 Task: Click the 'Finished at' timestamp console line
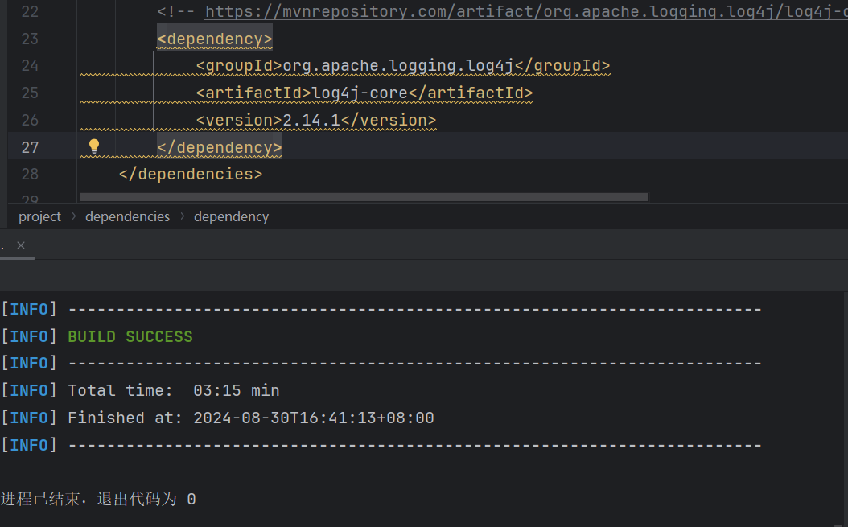[250, 418]
